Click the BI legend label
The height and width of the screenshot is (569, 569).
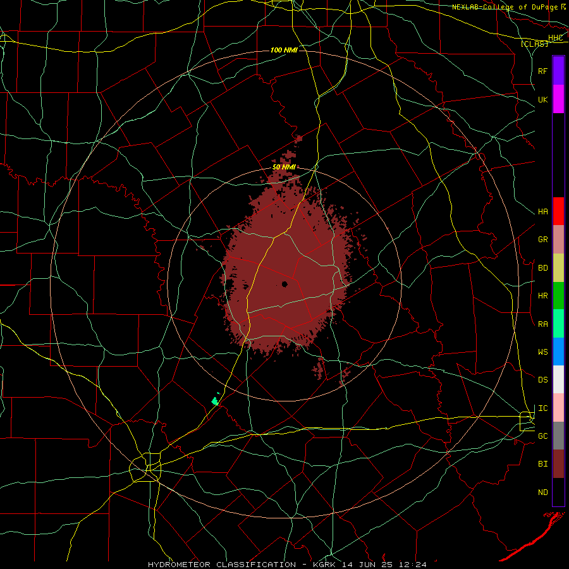[542, 464]
